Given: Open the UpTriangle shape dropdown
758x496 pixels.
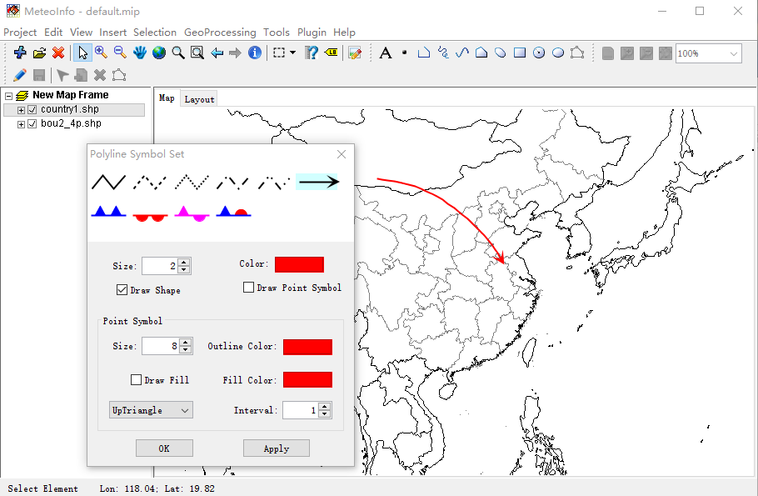Looking at the screenshot, I should click(151, 410).
